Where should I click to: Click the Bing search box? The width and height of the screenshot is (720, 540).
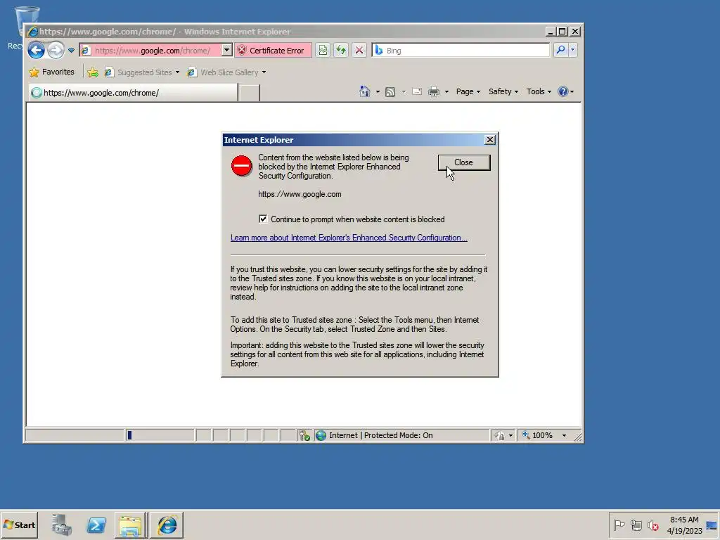pyautogui.click(x=461, y=50)
